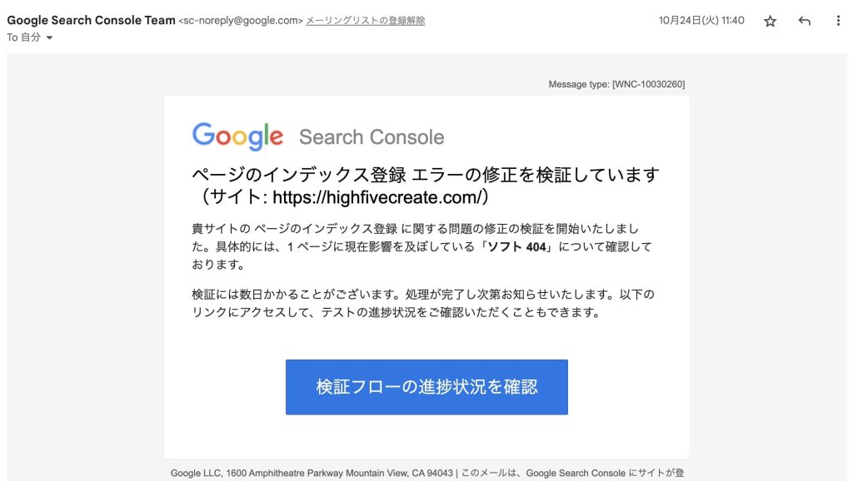Click the To 自分 recipient label
The image size is (853, 481).
pos(24,37)
